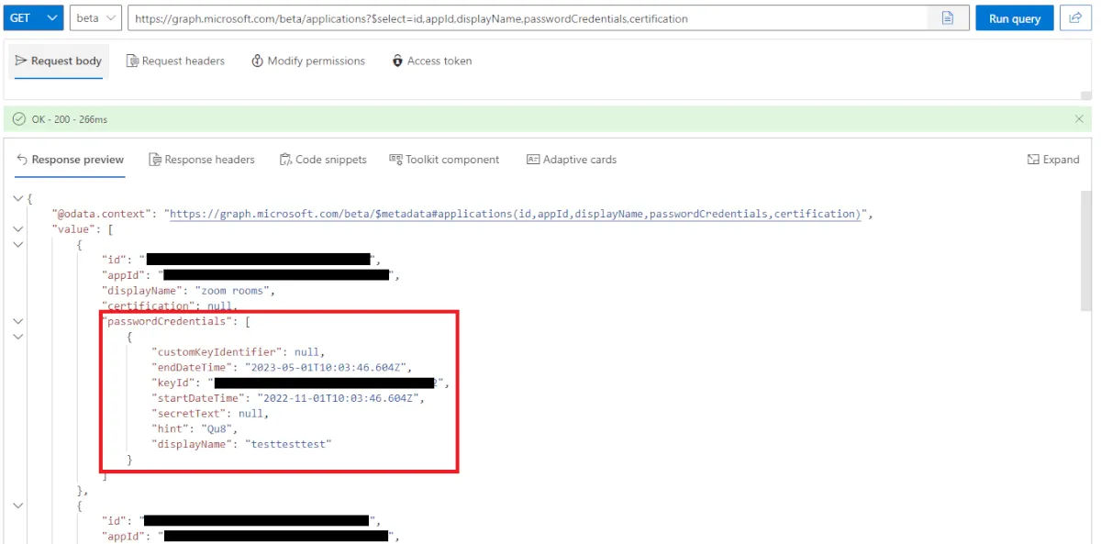This screenshot has height=544, width=1101.
Task: Open the @odata.context metadata link
Action: pos(514,214)
